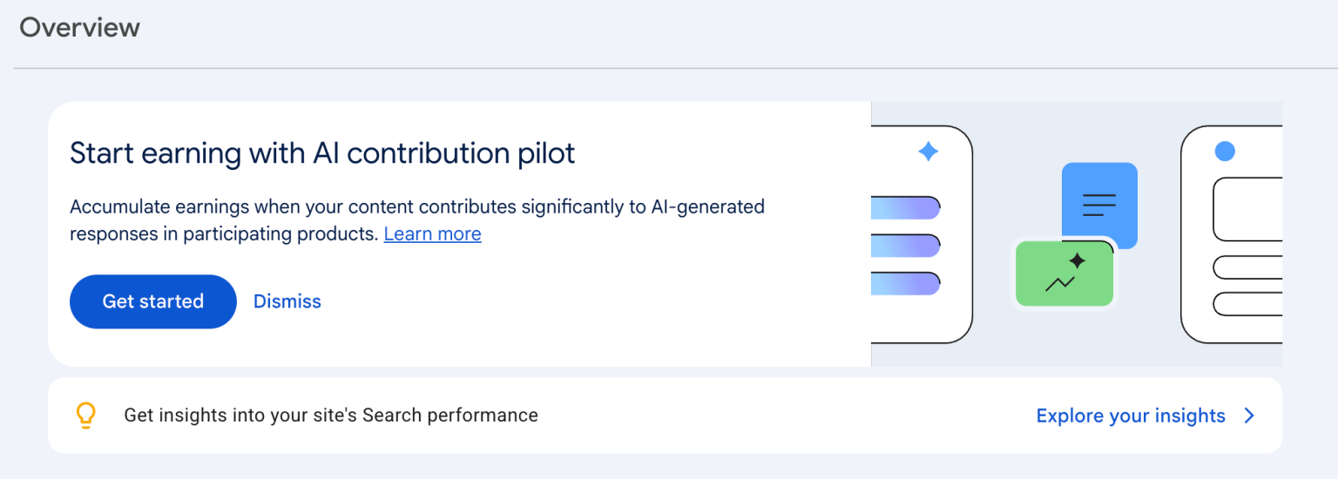Click the blue circle dot in the right illustration card

(1225, 152)
